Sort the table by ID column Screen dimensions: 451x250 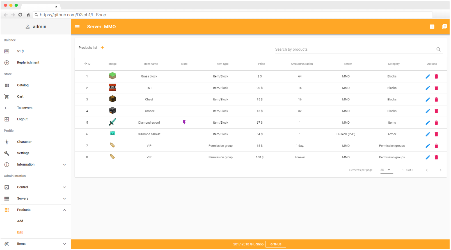point(87,64)
